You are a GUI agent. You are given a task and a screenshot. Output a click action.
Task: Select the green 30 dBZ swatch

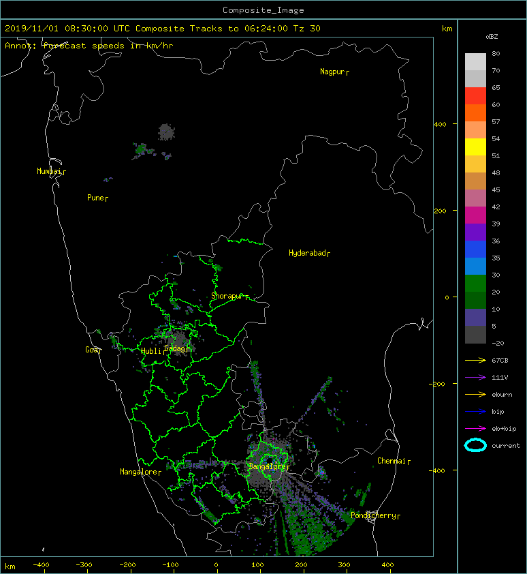(475, 283)
